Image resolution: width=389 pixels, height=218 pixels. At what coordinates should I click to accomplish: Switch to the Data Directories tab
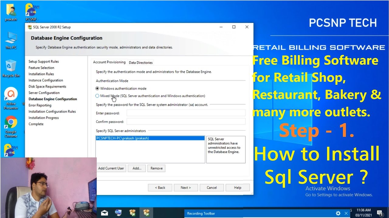tap(141, 62)
